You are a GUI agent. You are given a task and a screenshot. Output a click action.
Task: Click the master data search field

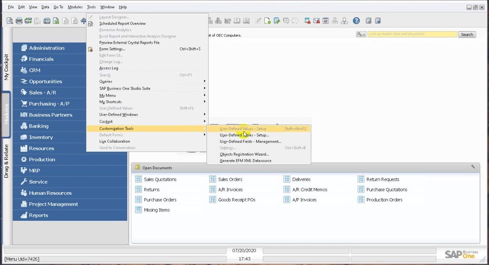click(x=412, y=34)
